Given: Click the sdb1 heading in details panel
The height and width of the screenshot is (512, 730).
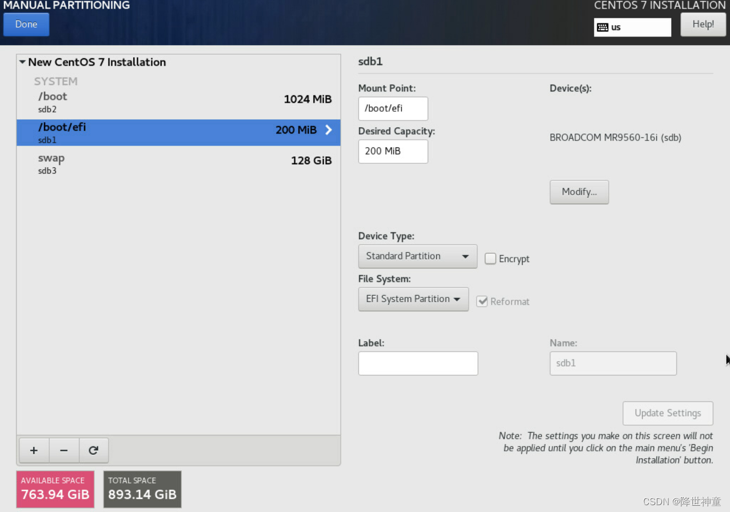Looking at the screenshot, I should [370, 62].
